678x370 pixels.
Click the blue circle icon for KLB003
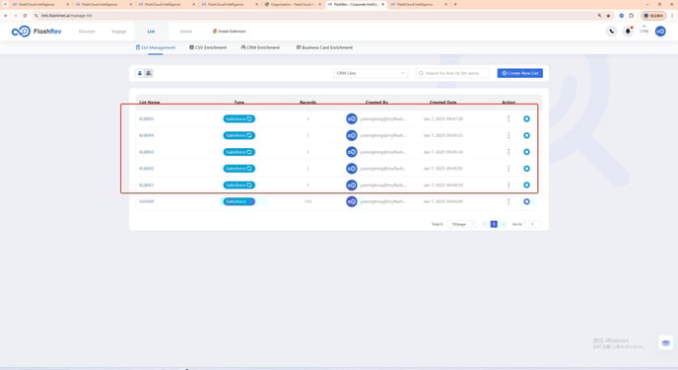pyautogui.click(x=526, y=152)
